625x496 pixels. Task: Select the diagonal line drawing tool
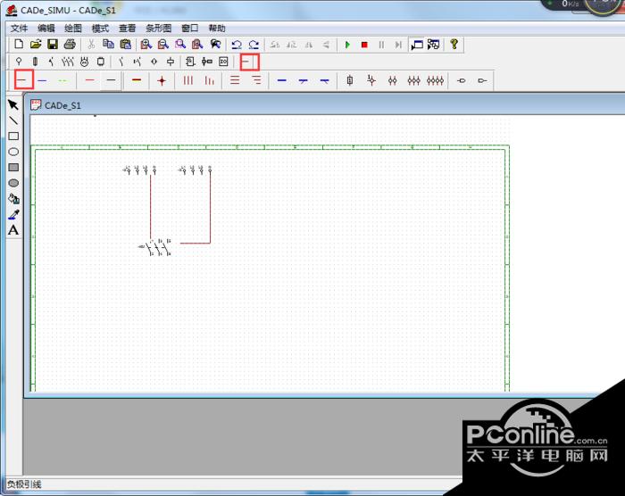tap(13, 120)
